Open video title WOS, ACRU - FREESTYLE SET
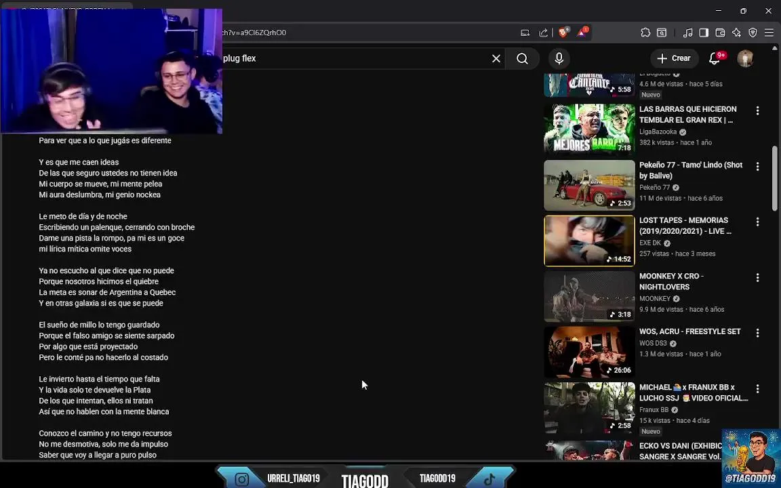The height and width of the screenshot is (488, 781). point(690,331)
